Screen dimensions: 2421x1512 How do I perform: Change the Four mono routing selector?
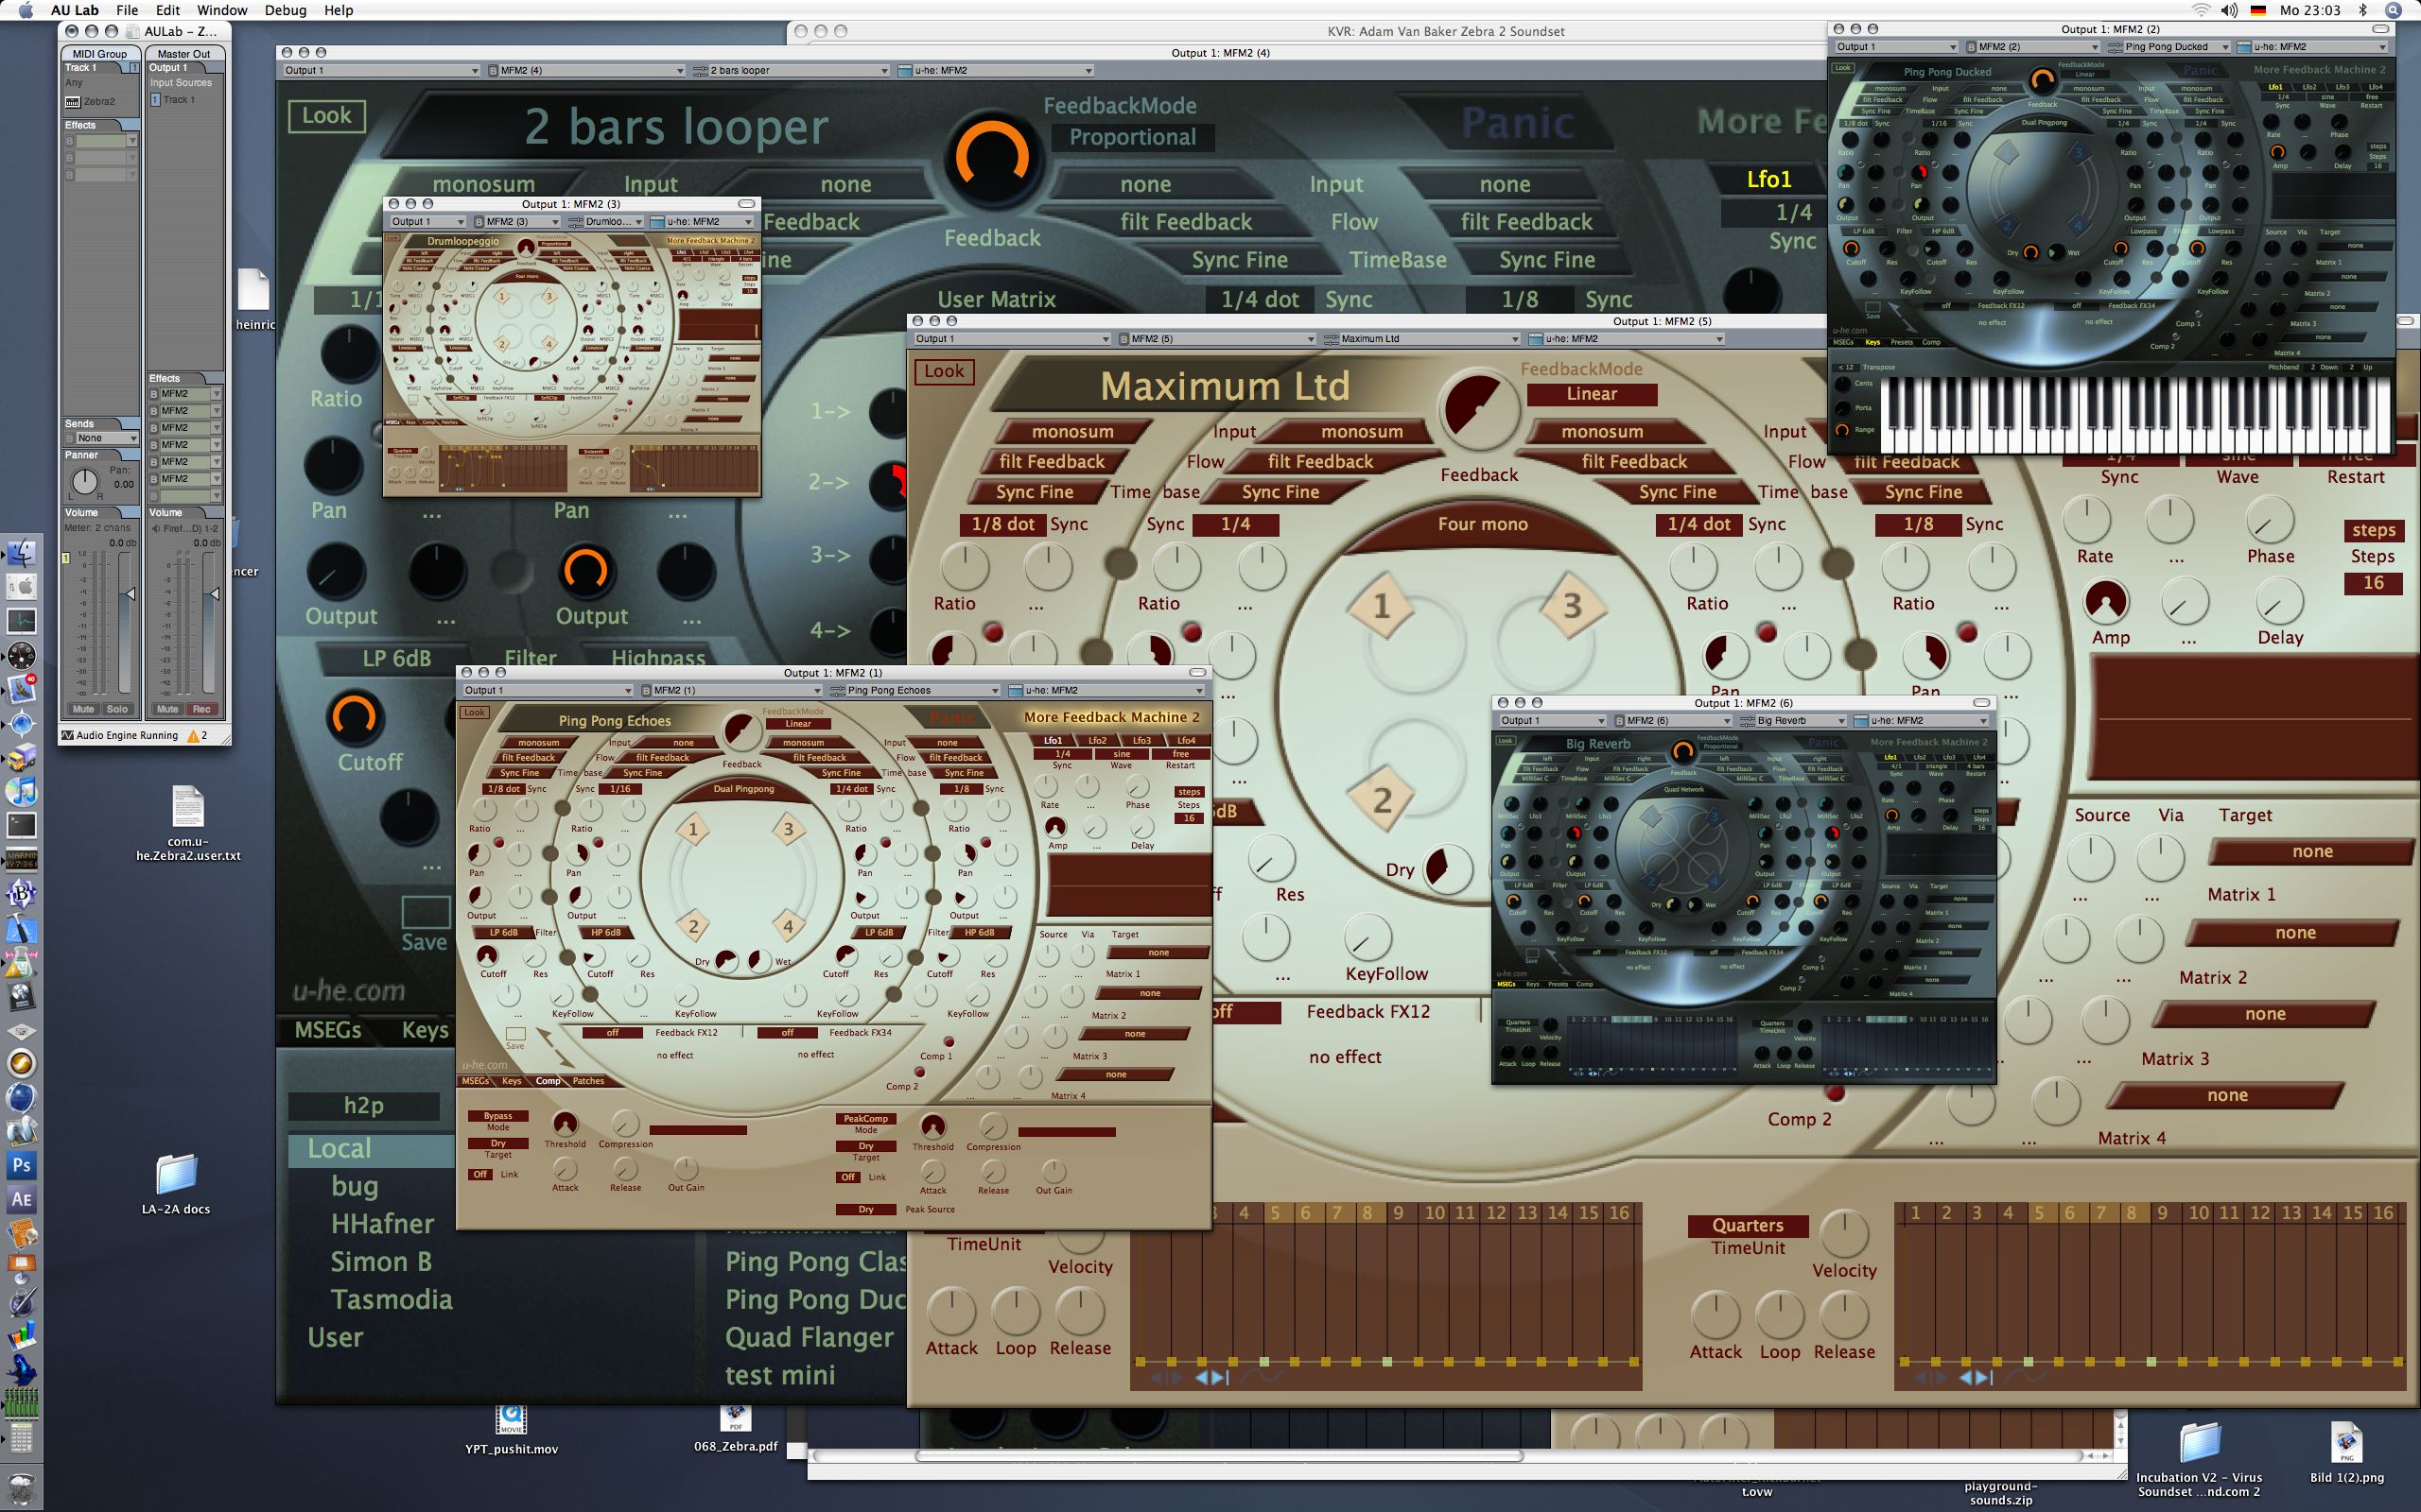click(x=1483, y=524)
